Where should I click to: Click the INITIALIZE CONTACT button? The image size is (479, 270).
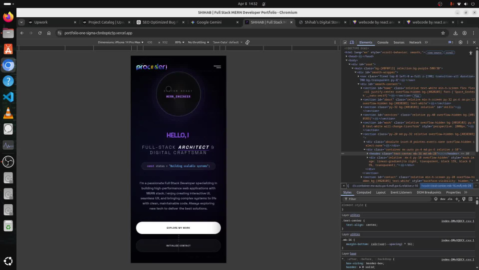pos(178,246)
